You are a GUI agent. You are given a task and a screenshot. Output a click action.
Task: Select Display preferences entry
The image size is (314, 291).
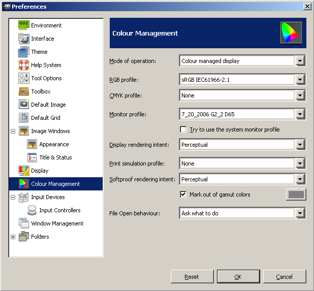click(x=40, y=171)
